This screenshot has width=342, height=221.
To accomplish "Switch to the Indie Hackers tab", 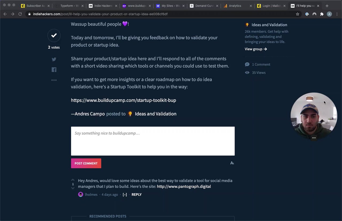I will 103,6.
